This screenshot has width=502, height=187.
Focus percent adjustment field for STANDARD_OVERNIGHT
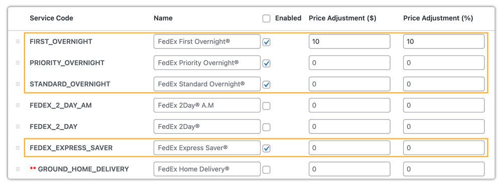click(x=444, y=84)
